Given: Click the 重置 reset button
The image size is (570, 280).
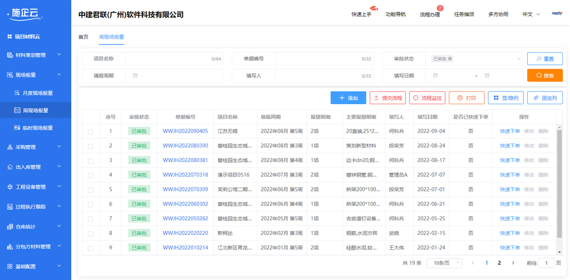Looking at the screenshot, I should pyautogui.click(x=545, y=59).
